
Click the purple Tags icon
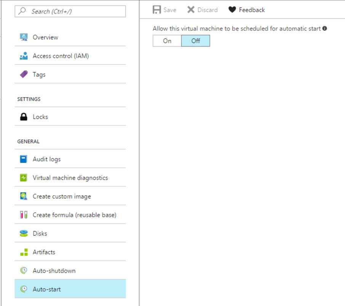pyautogui.click(x=24, y=75)
